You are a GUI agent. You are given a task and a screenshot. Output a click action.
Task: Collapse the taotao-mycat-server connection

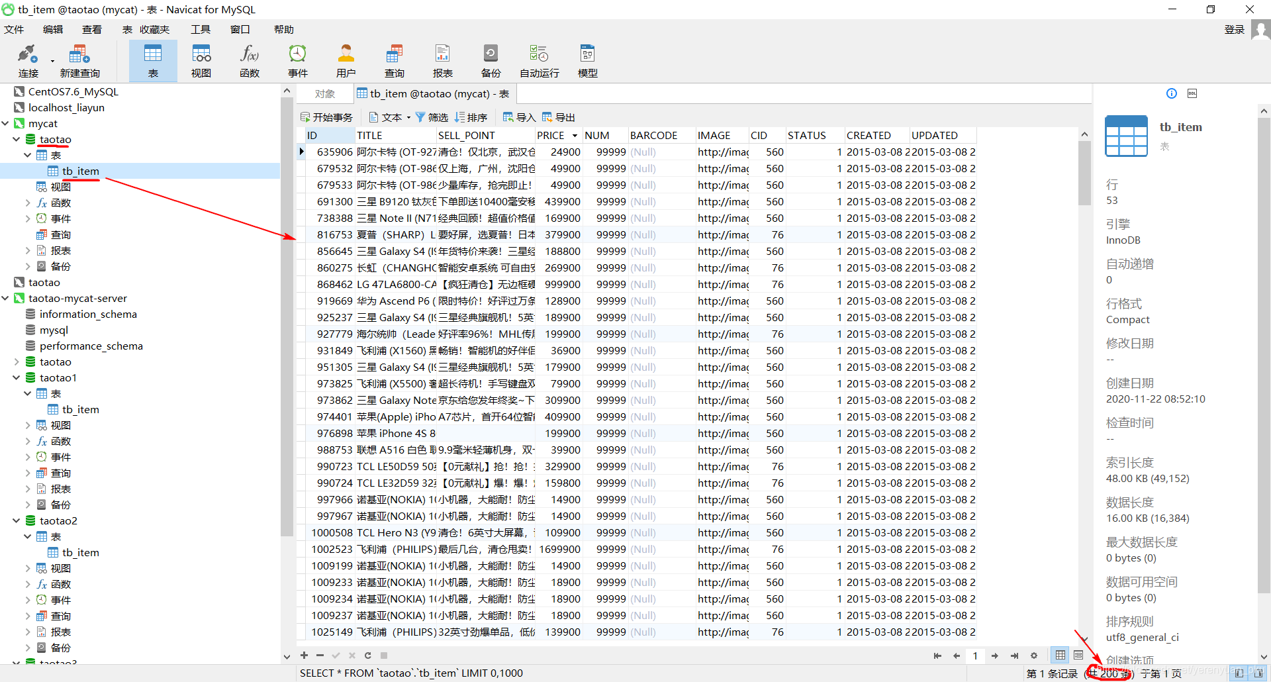click(5, 299)
